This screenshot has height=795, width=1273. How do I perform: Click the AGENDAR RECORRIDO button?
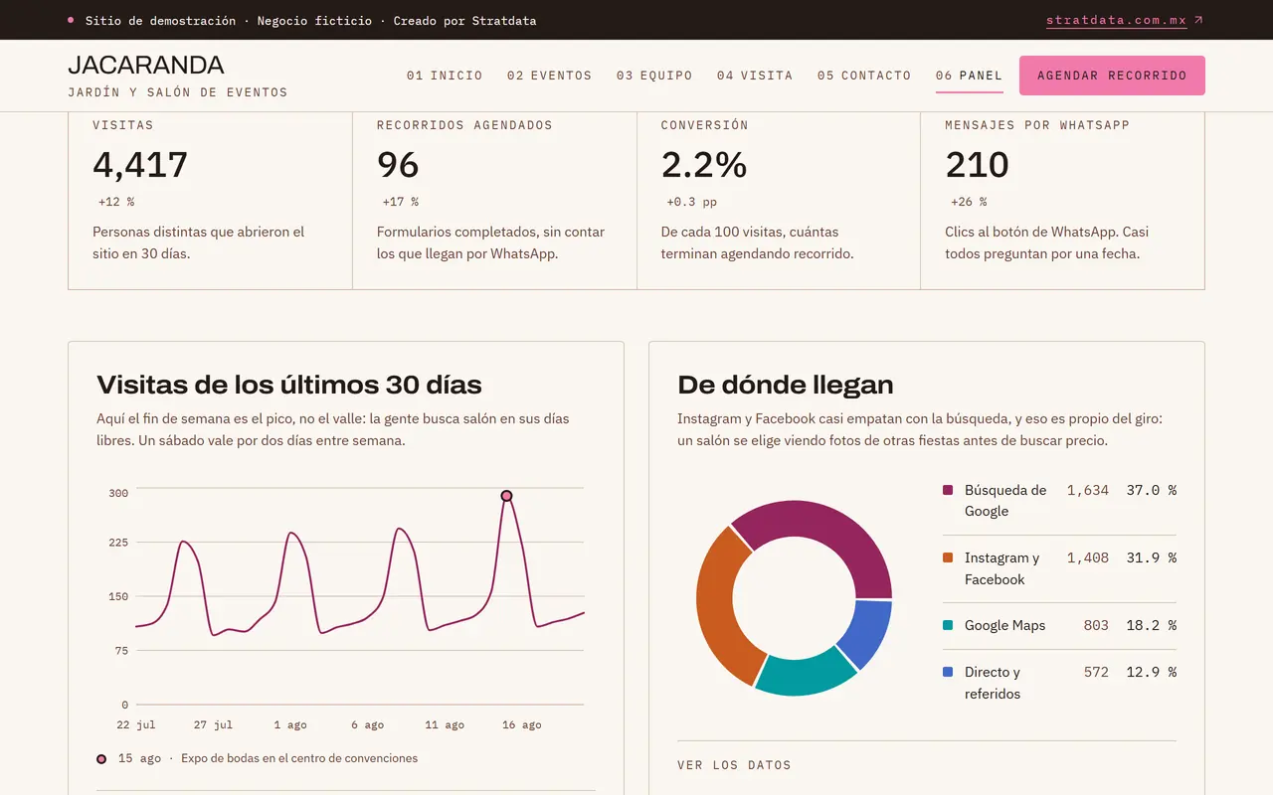coord(1112,76)
